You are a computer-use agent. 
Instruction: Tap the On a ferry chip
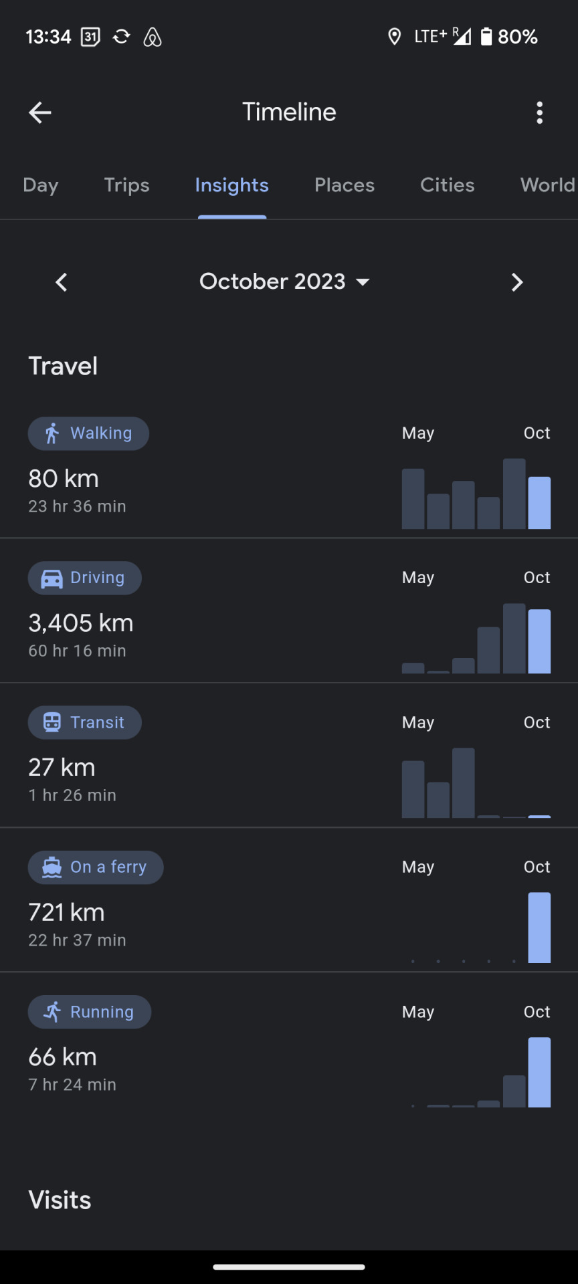point(96,867)
